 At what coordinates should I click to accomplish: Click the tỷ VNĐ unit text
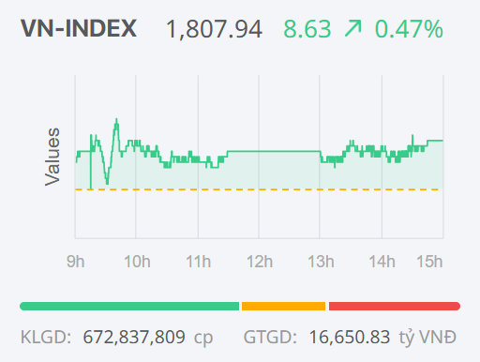(x=427, y=338)
